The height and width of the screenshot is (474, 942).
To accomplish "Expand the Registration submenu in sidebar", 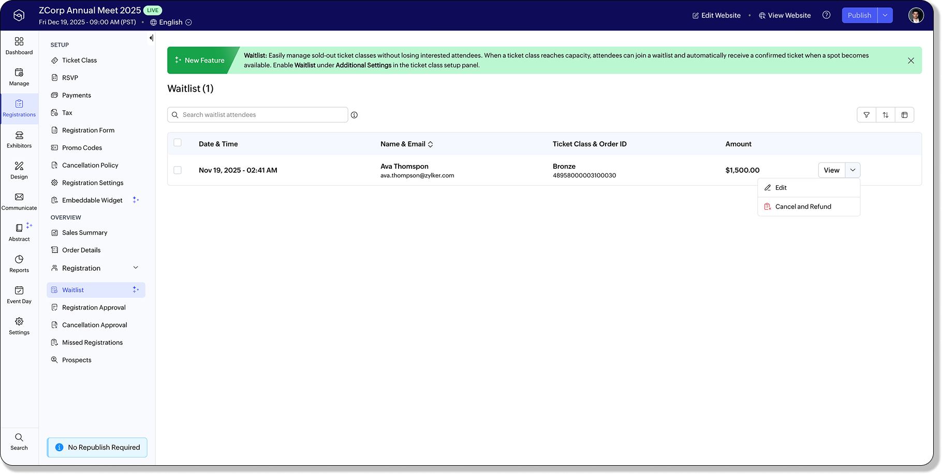I will (x=136, y=268).
